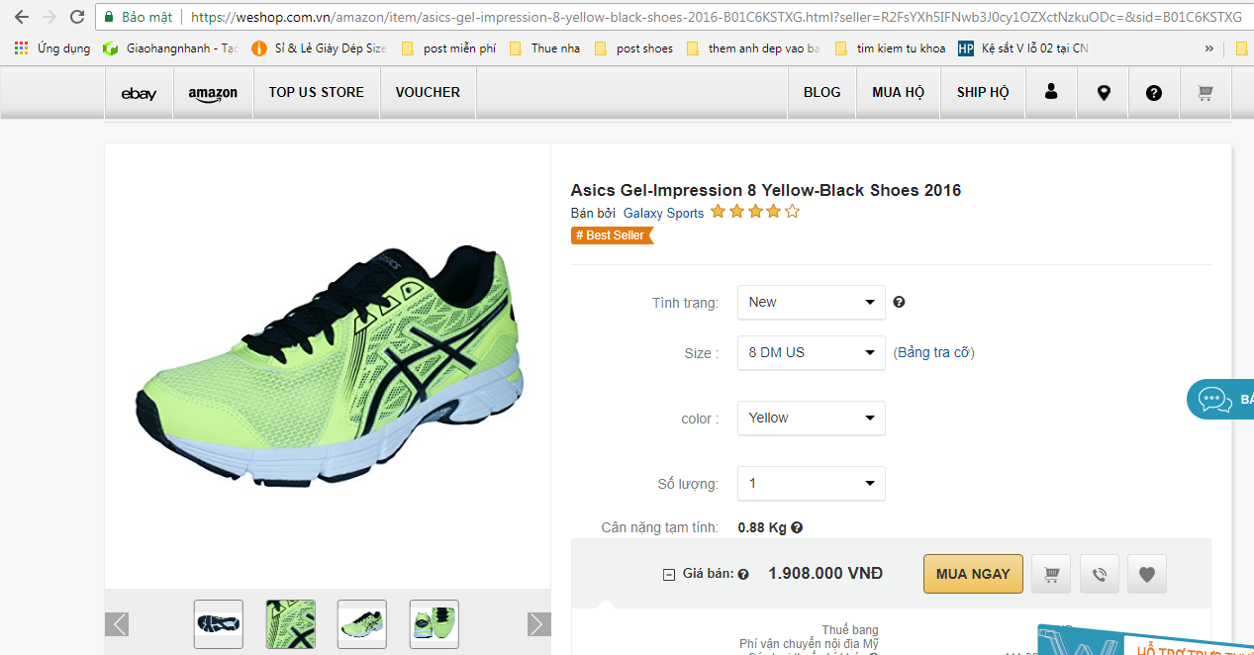Expand the color dropdown set to Yellow

coord(811,419)
